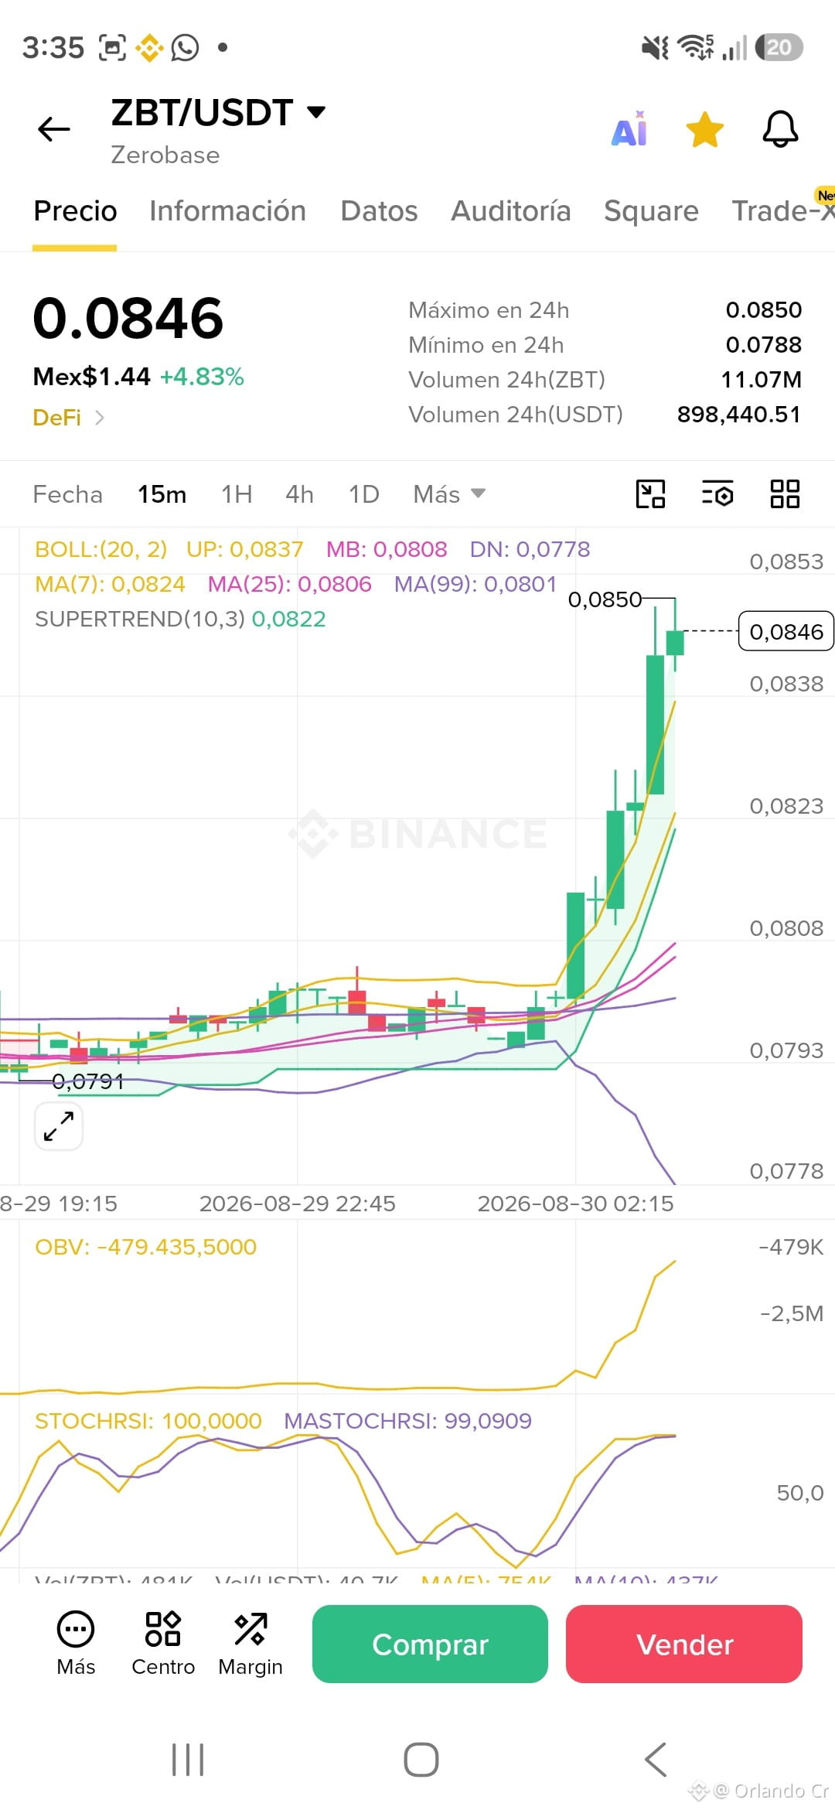Expand chart to fullscreen
The image size is (835, 1810).
[59, 1126]
